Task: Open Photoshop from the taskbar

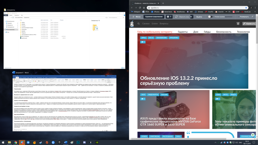Action: pos(78,142)
